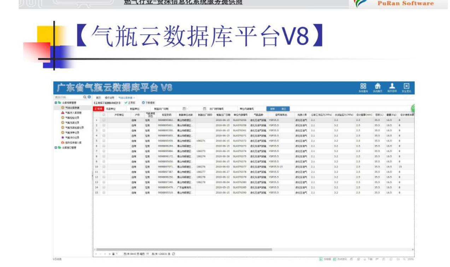Check the checkbox in row 3
Image resolution: width=450 pixels, height=267 pixels.
[104, 130]
